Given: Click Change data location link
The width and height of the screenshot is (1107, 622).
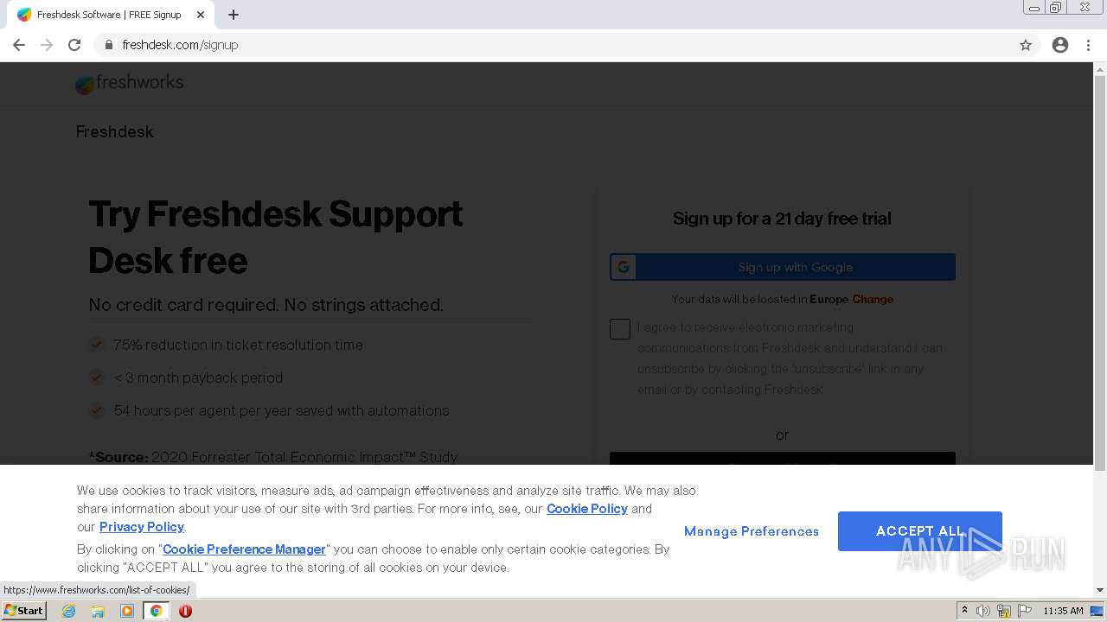Looking at the screenshot, I should point(873,299).
